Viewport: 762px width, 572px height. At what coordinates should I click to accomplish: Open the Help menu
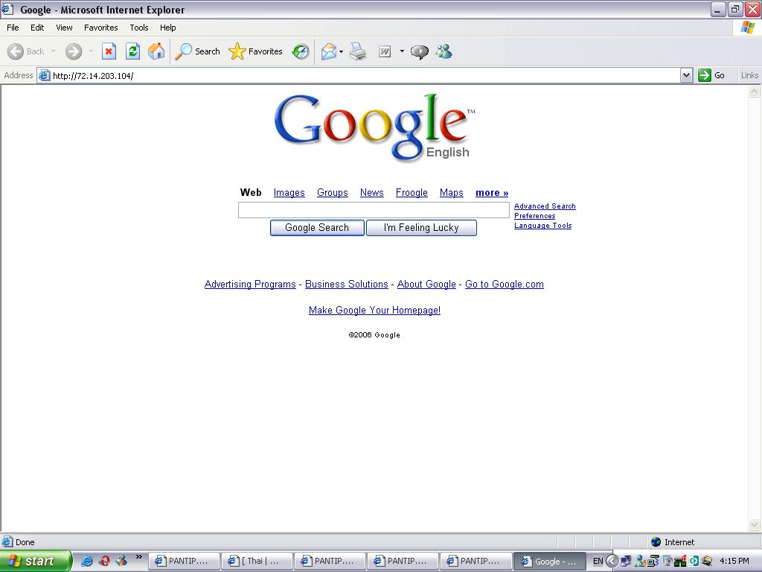(167, 28)
